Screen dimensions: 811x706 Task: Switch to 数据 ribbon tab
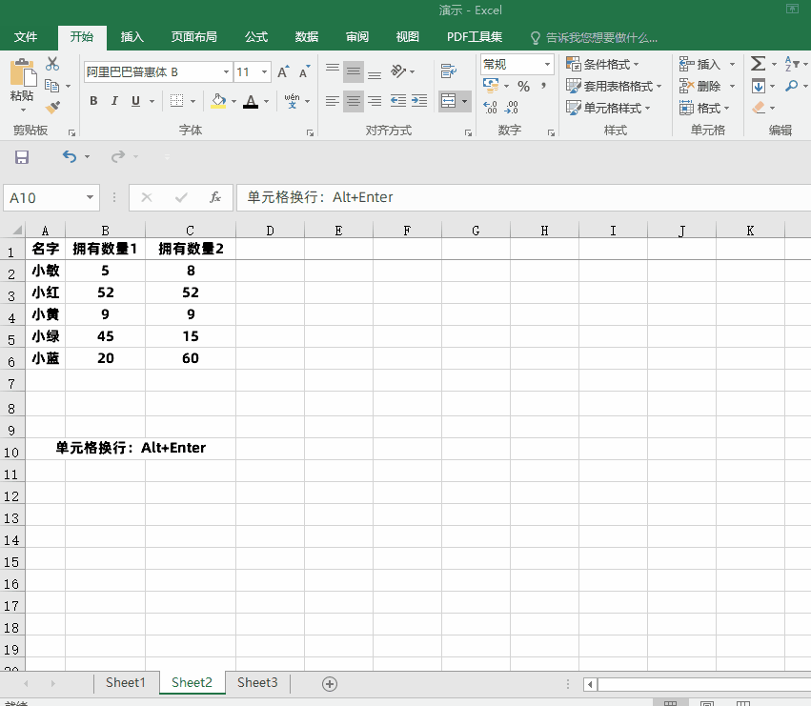(307, 37)
